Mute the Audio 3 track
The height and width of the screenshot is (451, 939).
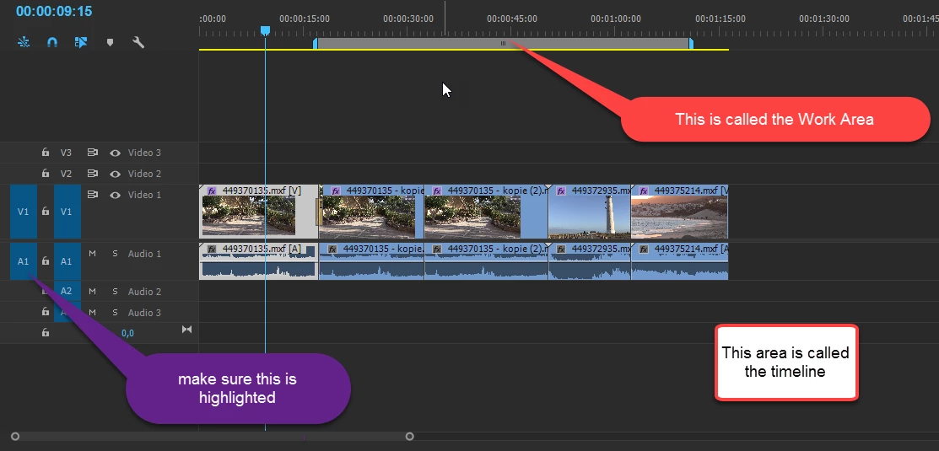pyautogui.click(x=92, y=312)
